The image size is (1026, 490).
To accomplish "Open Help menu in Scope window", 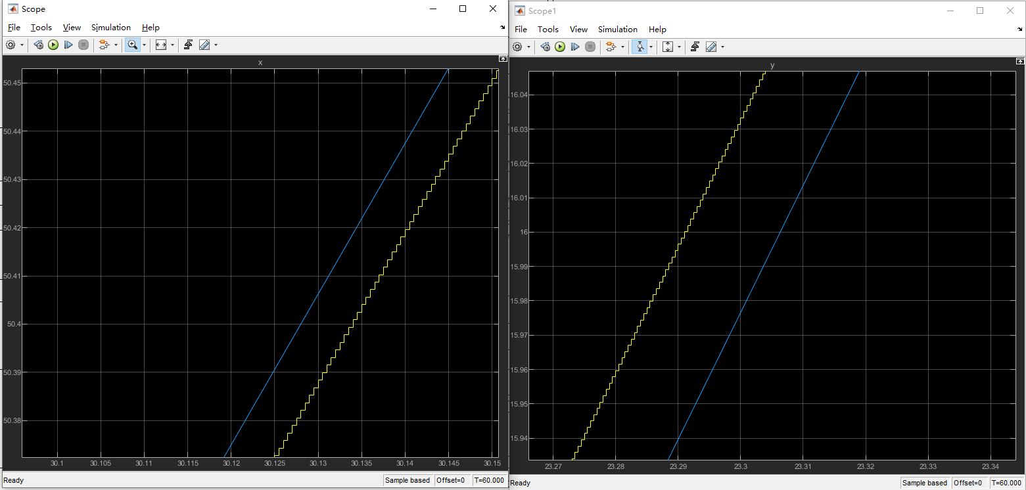I will (x=151, y=28).
